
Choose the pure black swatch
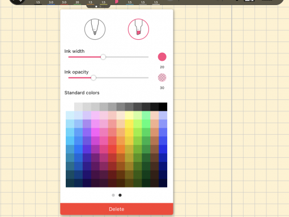click(163, 107)
